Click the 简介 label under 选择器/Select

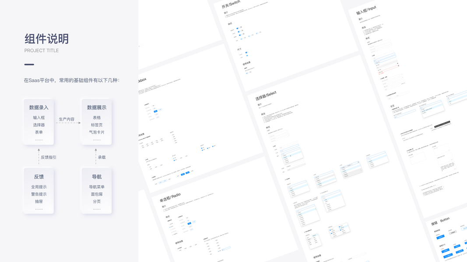(260, 104)
